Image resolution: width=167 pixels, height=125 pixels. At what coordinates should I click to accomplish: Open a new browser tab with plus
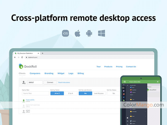(42, 53)
